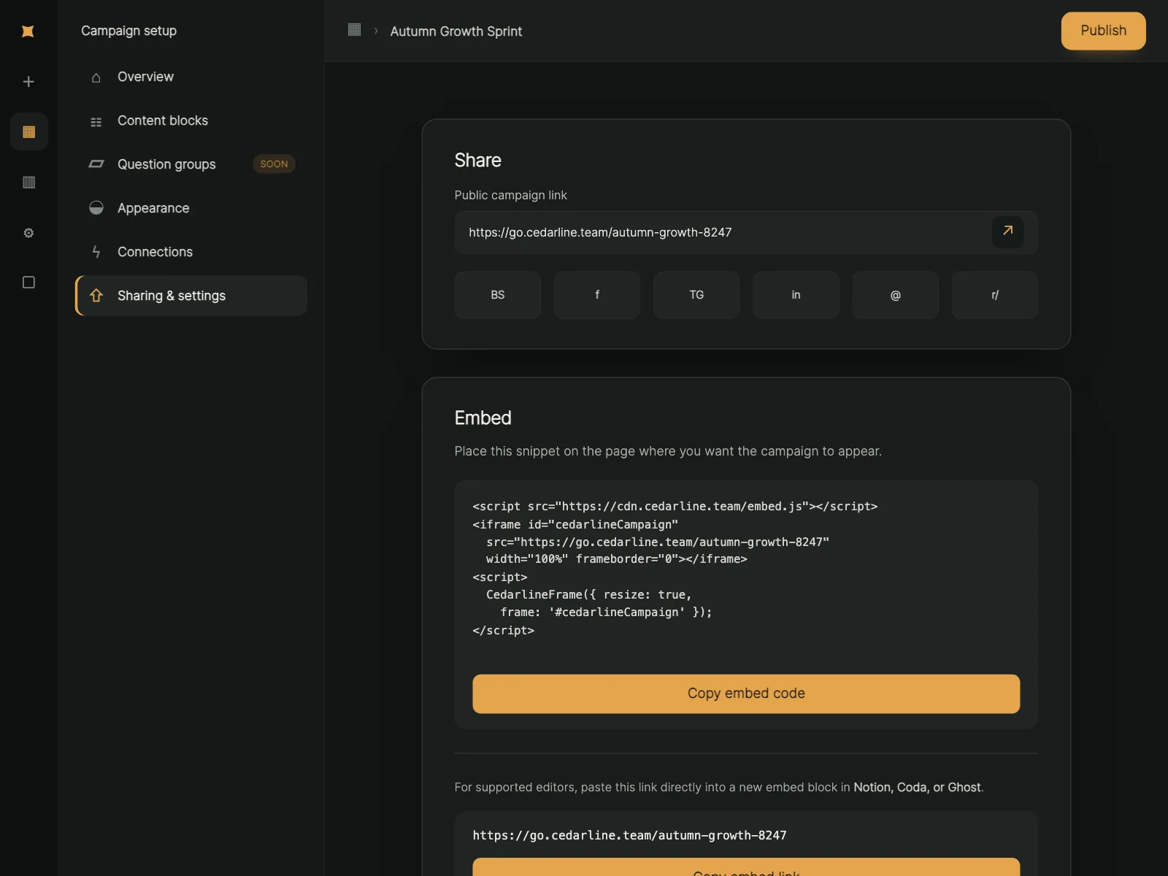
Task: Click the Embed card heading
Action: click(483, 418)
